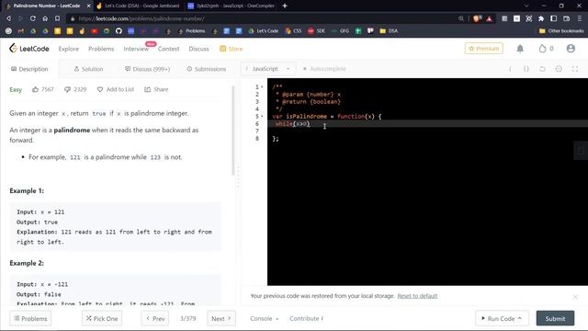Open the browser main menu
This screenshot has height=331, width=588.
(580, 18)
